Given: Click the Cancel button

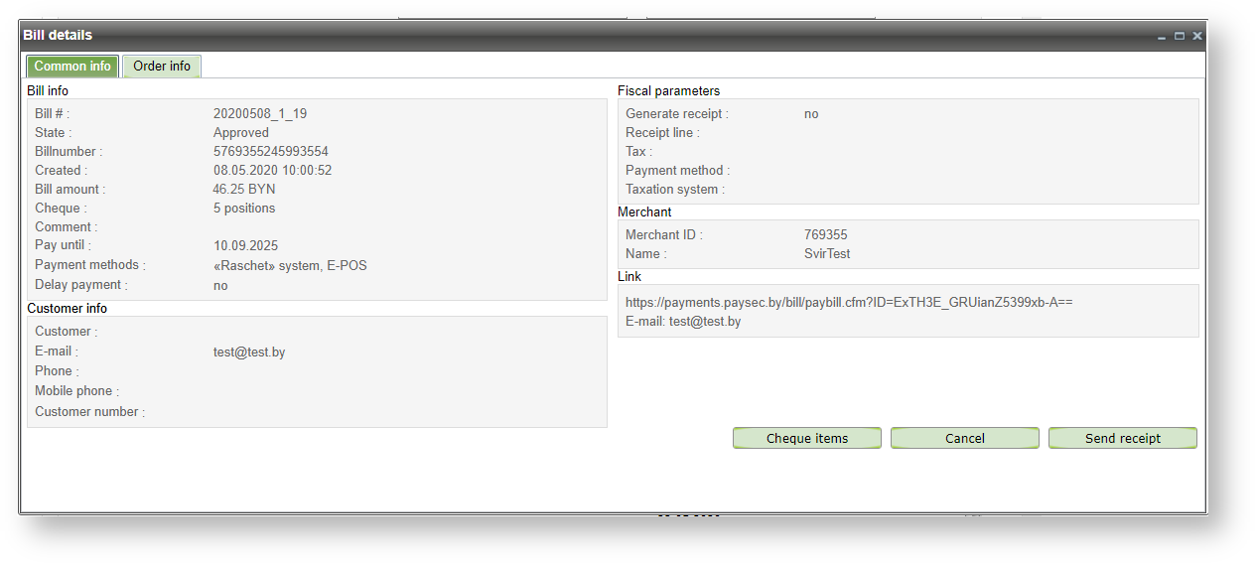Looking at the screenshot, I should (x=964, y=438).
